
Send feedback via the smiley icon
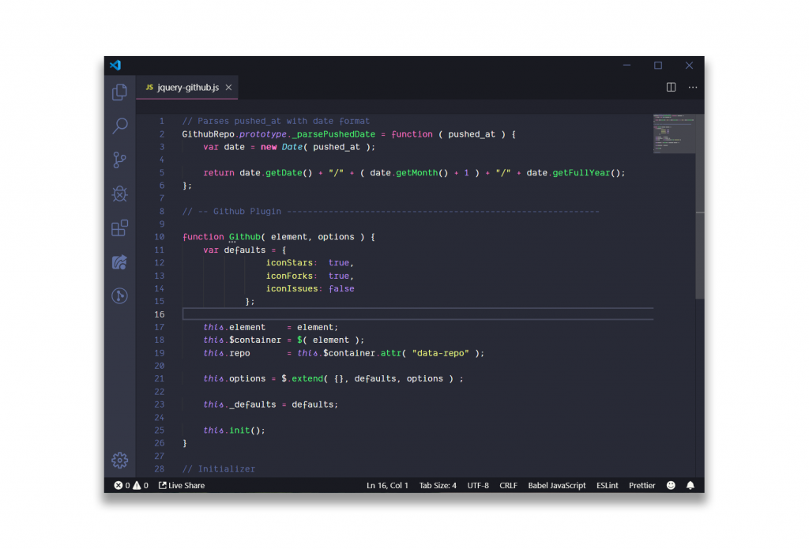(669, 485)
